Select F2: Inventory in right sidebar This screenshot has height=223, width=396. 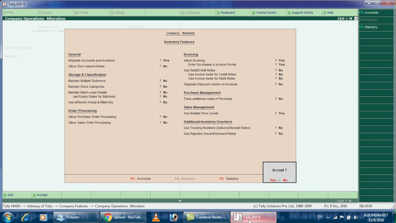376,20
